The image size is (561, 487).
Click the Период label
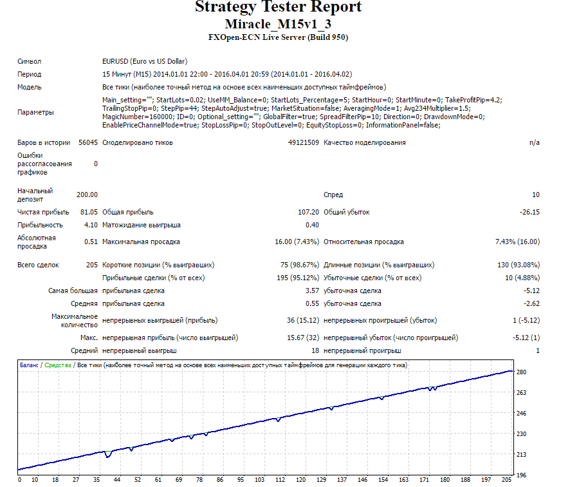30,75
